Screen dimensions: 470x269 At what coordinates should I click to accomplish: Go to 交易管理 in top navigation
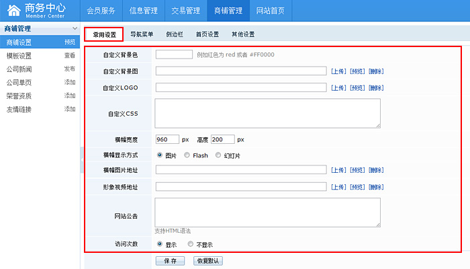pos(185,11)
